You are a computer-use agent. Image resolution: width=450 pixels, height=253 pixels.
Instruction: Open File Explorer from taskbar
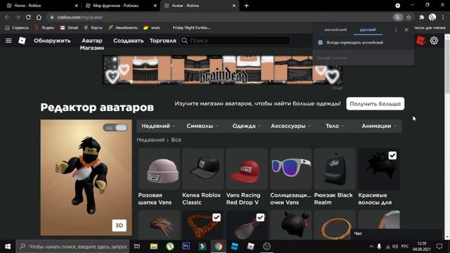(154, 247)
